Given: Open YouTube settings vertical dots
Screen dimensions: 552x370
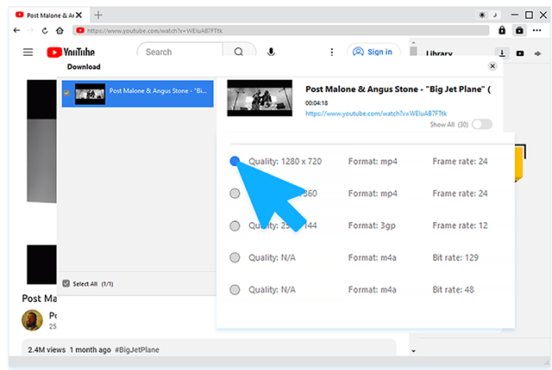Looking at the screenshot, I should (x=331, y=52).
